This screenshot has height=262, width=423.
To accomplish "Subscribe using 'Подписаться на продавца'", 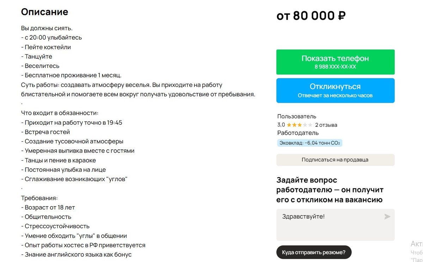I will pos(335,160).
